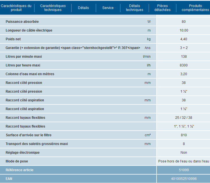The width and height of the screenshot is (210, 183).
Task: Open the Pièces détachées tab
Action: pyautogui.click(x=163, y=8)
